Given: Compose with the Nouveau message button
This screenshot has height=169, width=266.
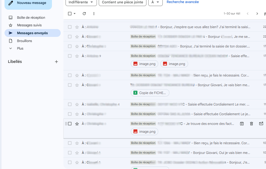Looking at the screenshot, I should pyautogui.click(x=28, y=3).
